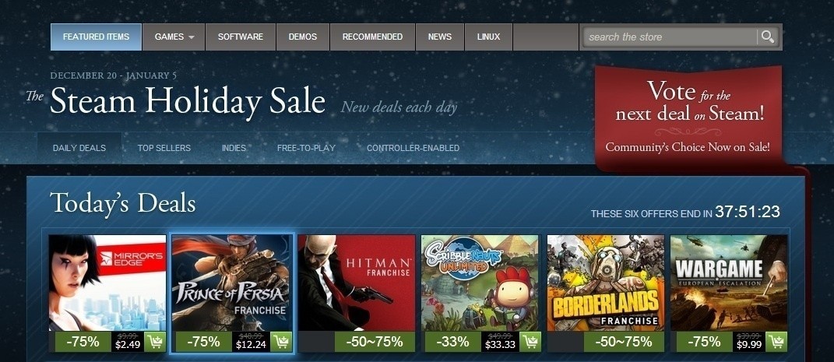834x362 pixels.
Task: Open the Borderlands Franchise deal thumbnail
Action: pos(606,283)
